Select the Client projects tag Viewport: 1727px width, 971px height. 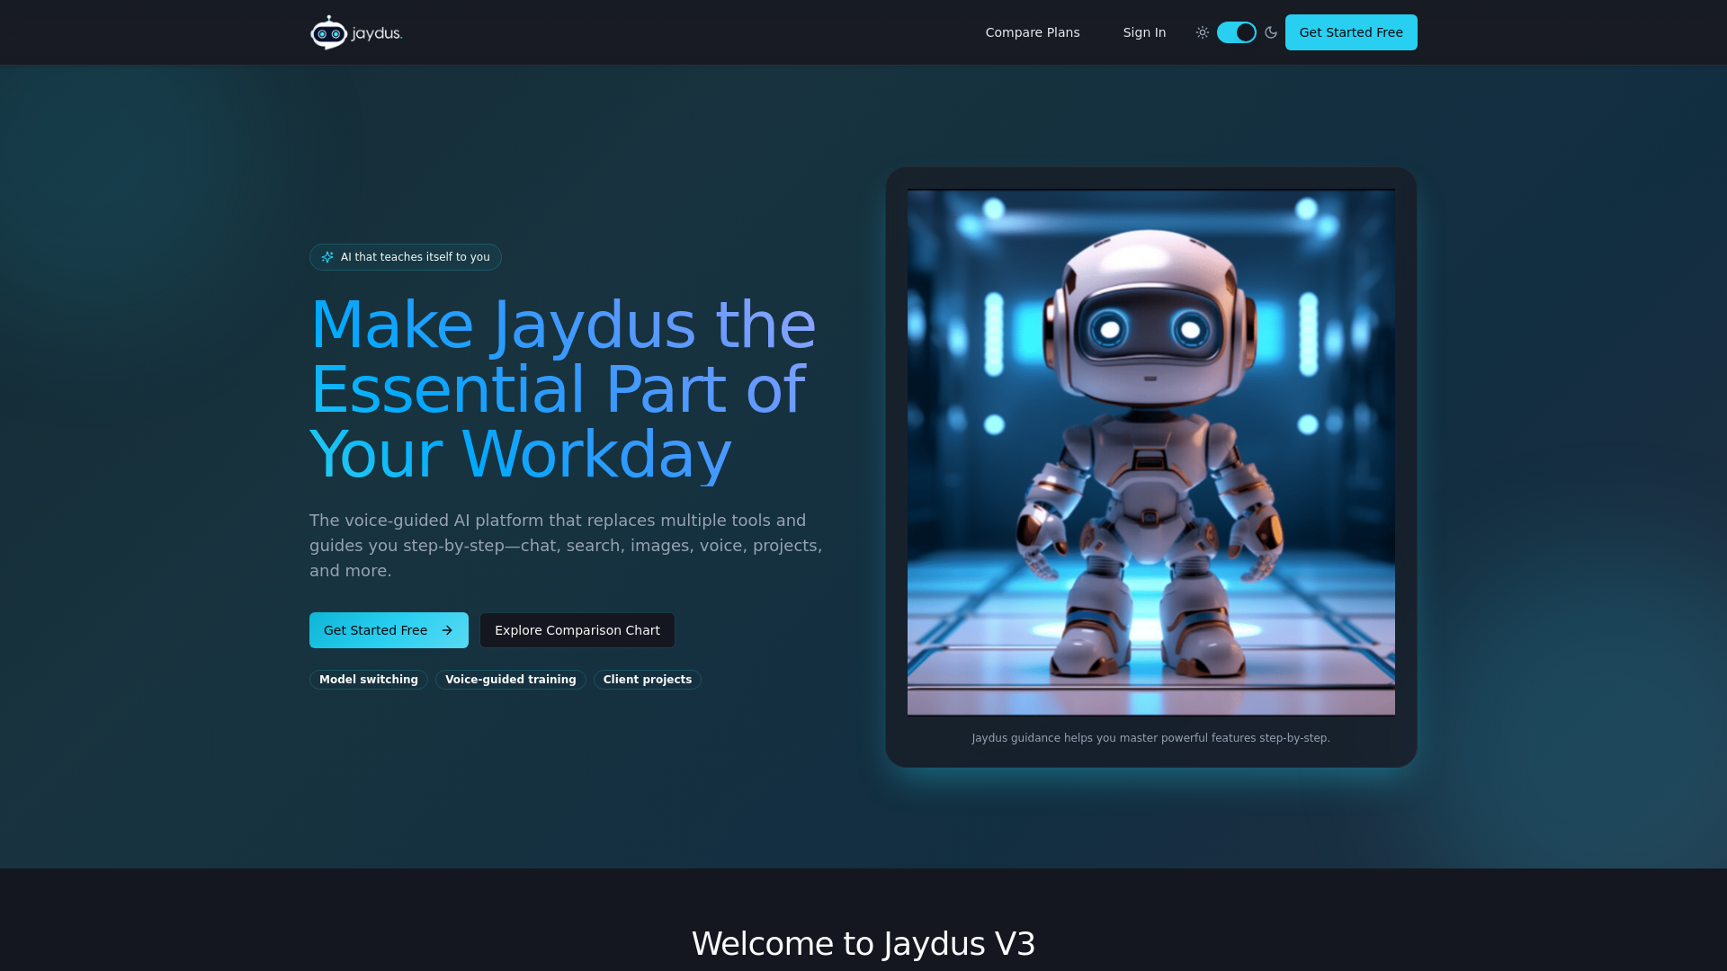pyautogui.click(x=647, y=680)
